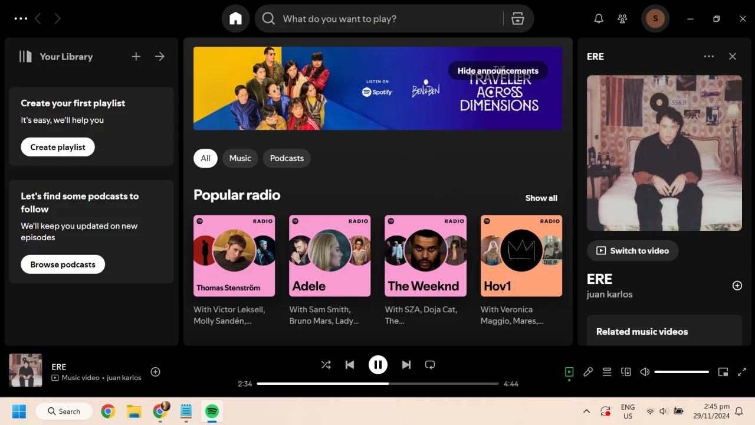Add ERE to Liked Songs in player bar
The width and height of the screenshot is (755, 425).
pos(156,372)
